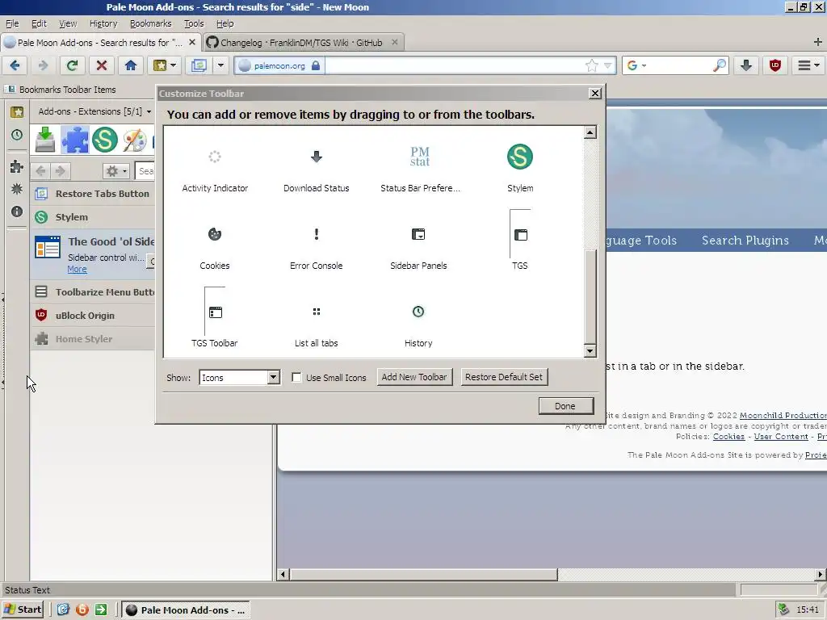Switch to the Extensions puzzle piece category
The height and width of the screenshot is (620, 827).
click(x=75, y=140)
